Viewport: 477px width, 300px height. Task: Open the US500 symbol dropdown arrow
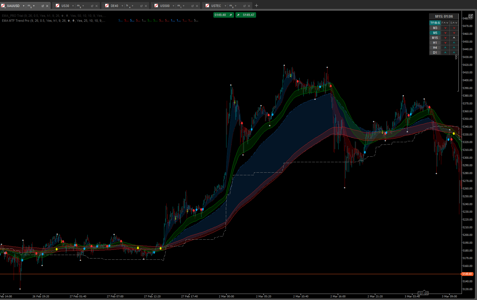174,6
